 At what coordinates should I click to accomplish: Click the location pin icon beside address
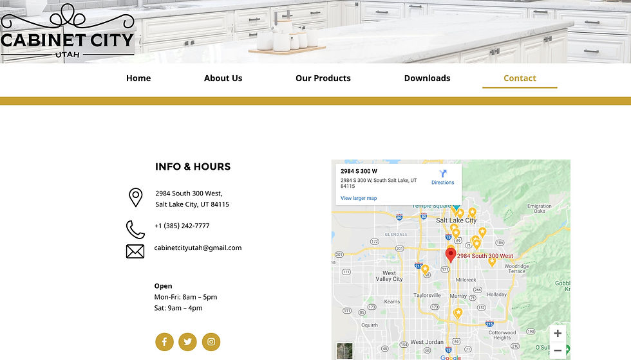point(136,198)
